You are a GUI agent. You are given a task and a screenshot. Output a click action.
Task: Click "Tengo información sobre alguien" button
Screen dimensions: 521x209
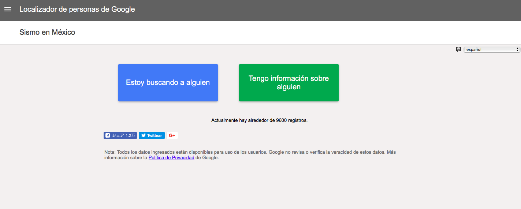pyautogui.click(x=289, y=83)
